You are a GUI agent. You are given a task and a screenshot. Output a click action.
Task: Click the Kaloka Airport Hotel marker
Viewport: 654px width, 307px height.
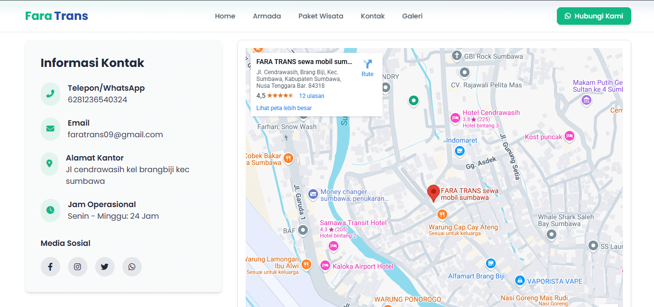click(x=325, y=266)
